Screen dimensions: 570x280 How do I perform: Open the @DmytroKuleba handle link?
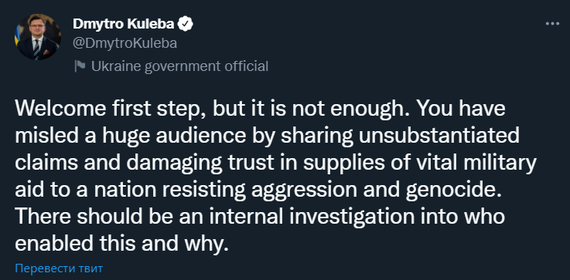(125, 43)
